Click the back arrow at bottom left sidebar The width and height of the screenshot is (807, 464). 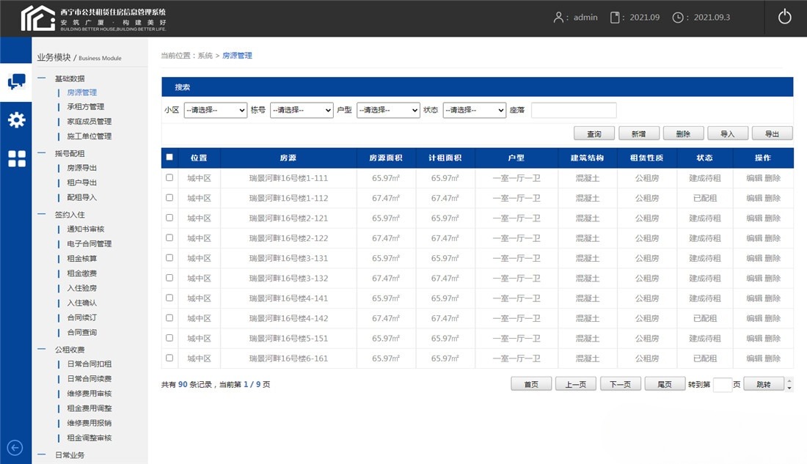coord(15,447)
